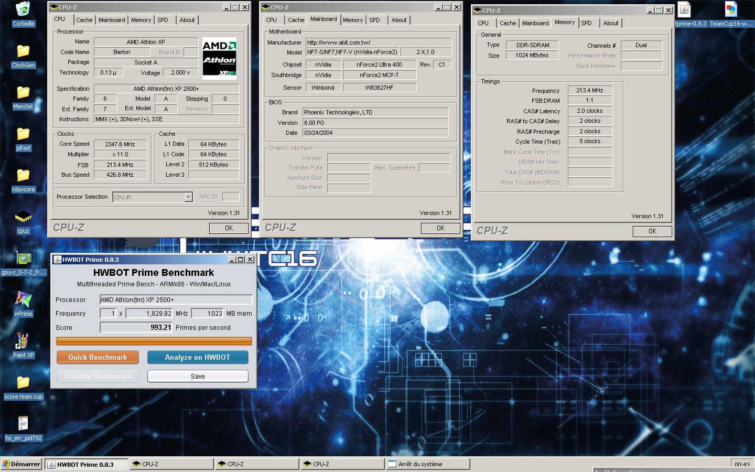Click the memory Frequency 213.4 MHz value
Image resolution: width=755 pixels, height=472 pixels.
(x=590, y=90)
